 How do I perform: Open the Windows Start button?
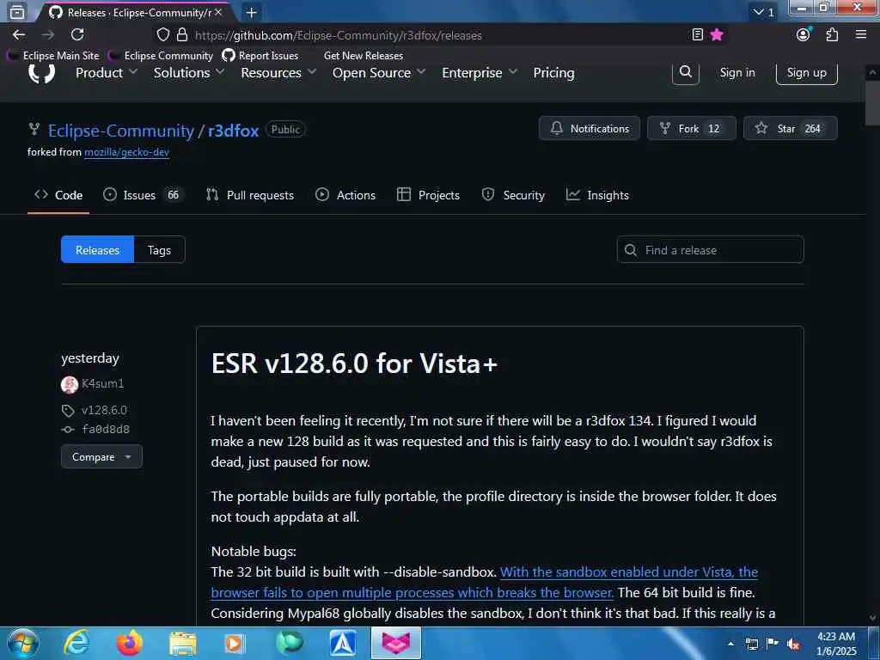point(23,643)
